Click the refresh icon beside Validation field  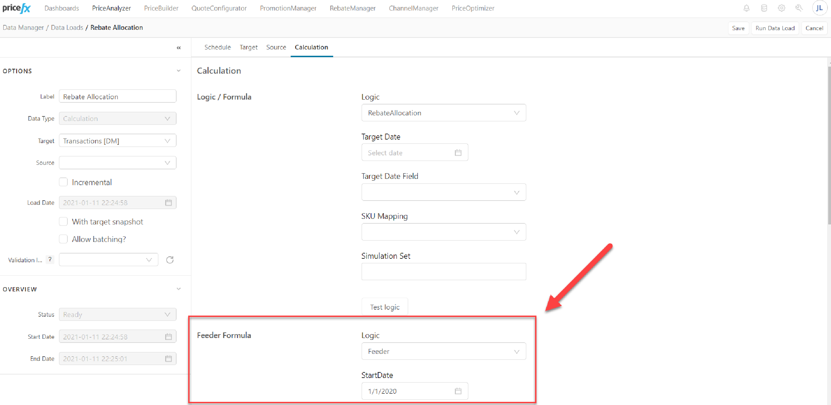[x=170, y=260]
